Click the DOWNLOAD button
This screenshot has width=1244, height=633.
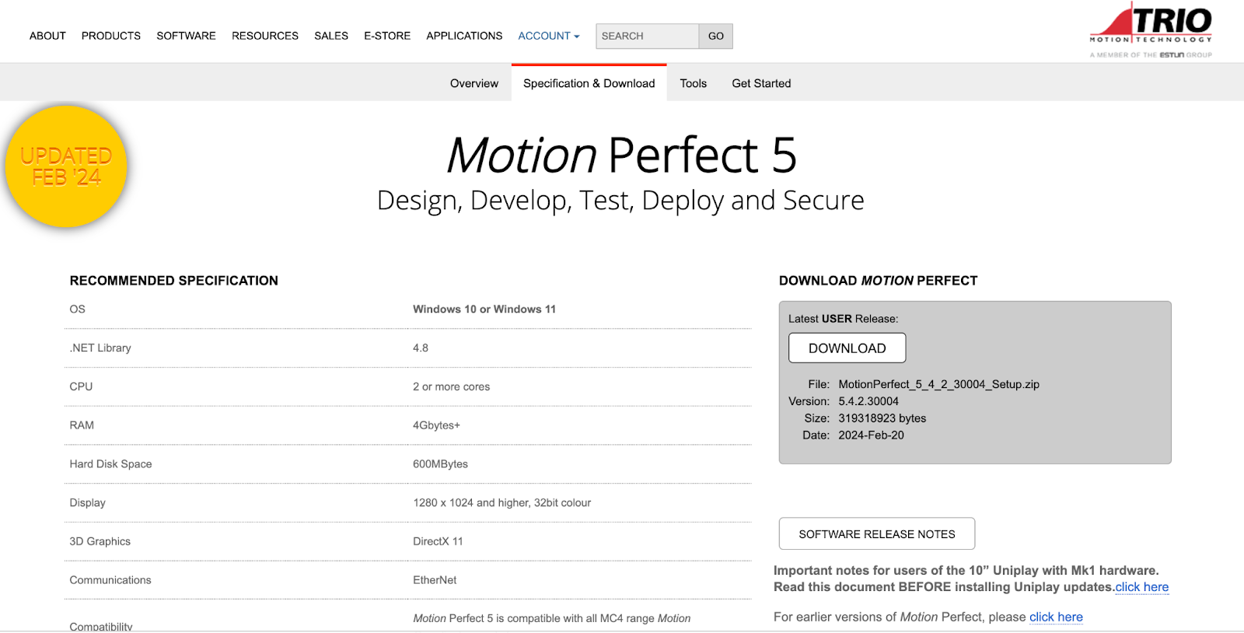tap(847, 348)
